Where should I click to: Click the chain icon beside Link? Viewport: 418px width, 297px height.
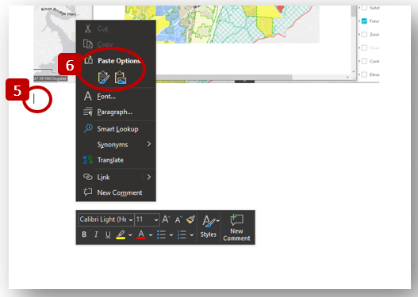[88, 177]
